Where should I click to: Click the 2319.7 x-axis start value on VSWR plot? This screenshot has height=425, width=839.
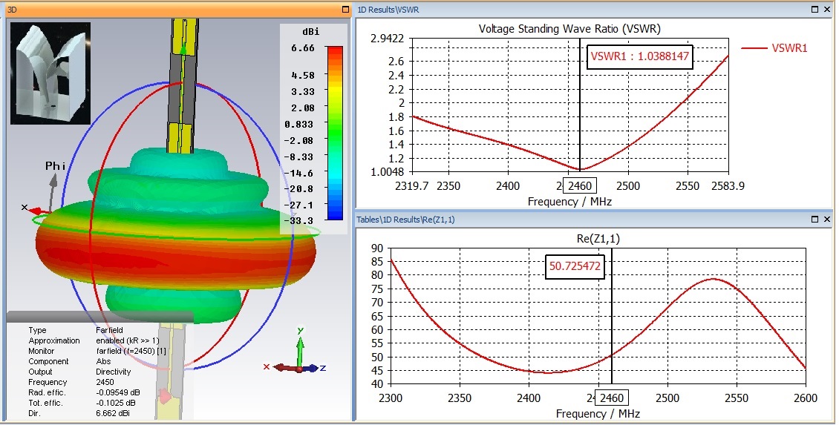pyautogui.click(x=411, y=186)
